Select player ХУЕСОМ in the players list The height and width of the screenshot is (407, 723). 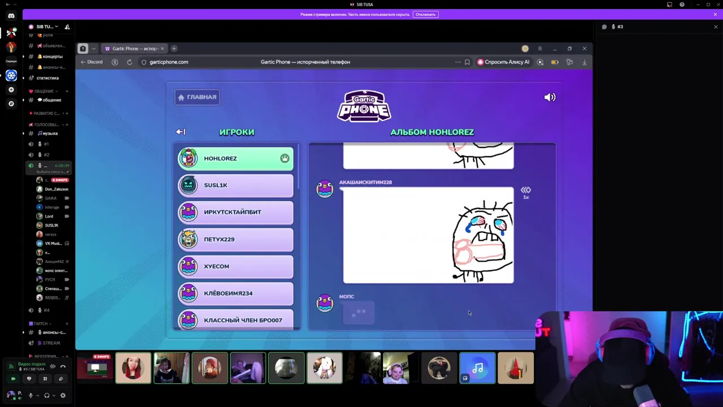coord(236,266)
